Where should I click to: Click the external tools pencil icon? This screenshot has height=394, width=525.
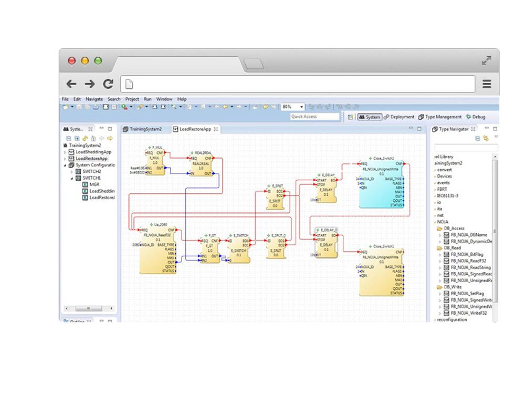(140, 107)
